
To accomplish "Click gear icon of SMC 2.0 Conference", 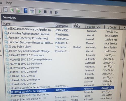I will 7,55.
